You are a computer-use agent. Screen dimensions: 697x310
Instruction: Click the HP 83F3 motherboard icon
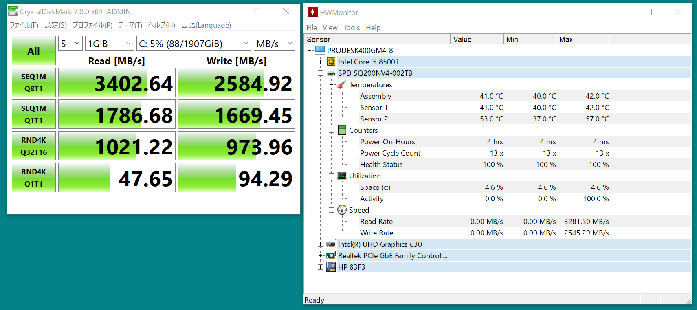coord(331,267)
